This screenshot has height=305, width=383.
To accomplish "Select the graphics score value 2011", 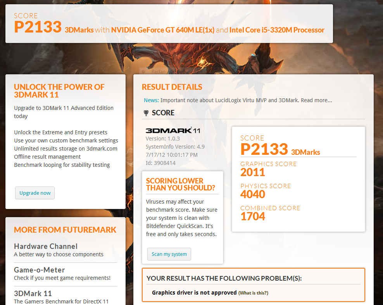I will (253, 172).
